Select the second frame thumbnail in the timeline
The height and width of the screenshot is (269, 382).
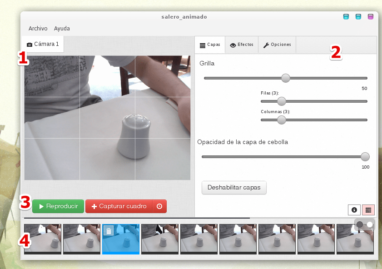(x=82, y=239)
